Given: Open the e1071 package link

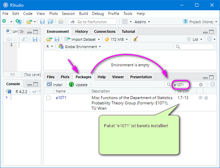Looking at the screenshot, I should tap(61, 98).
